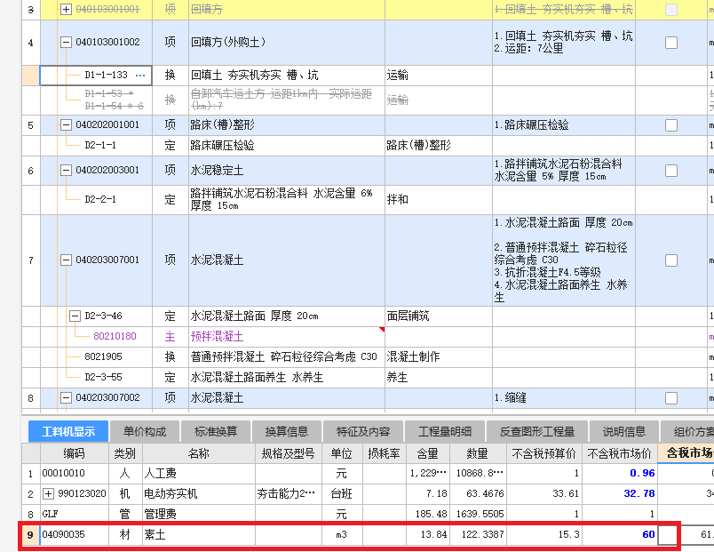This screenshot has width=714, height=552.
Task: Select the 规格及型号 column header
Action: point(289,453)
